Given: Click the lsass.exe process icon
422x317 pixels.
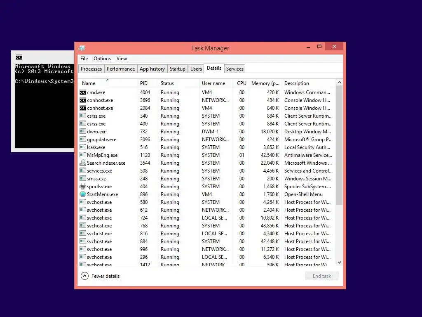Looking at the screenshot, I should 82,147.
